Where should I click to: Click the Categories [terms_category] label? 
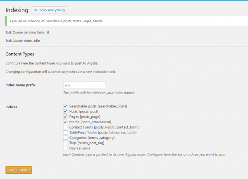tap(92, 138)
